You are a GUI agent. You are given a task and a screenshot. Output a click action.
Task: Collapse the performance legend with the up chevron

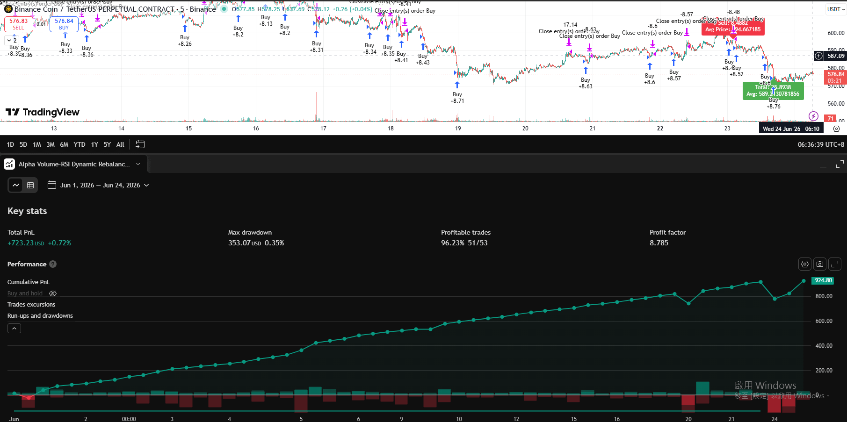(14, 329)
